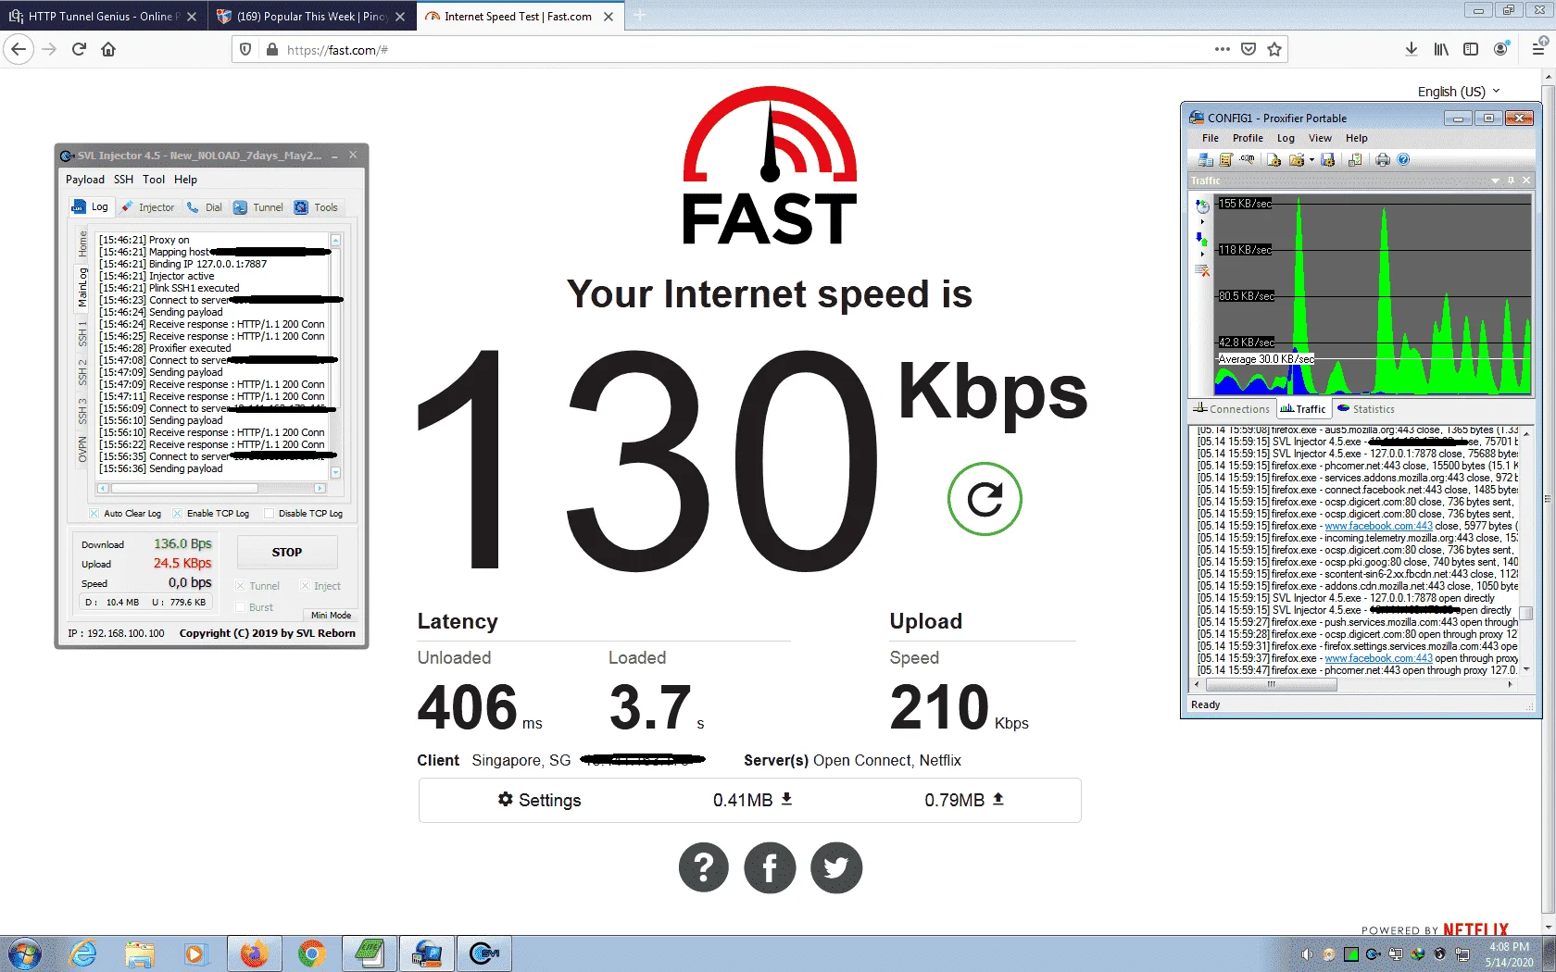Open Proxification Rules icon in Proxifier toolbar
This screenshot has height=972, width=1556.
coord(1226,160)
